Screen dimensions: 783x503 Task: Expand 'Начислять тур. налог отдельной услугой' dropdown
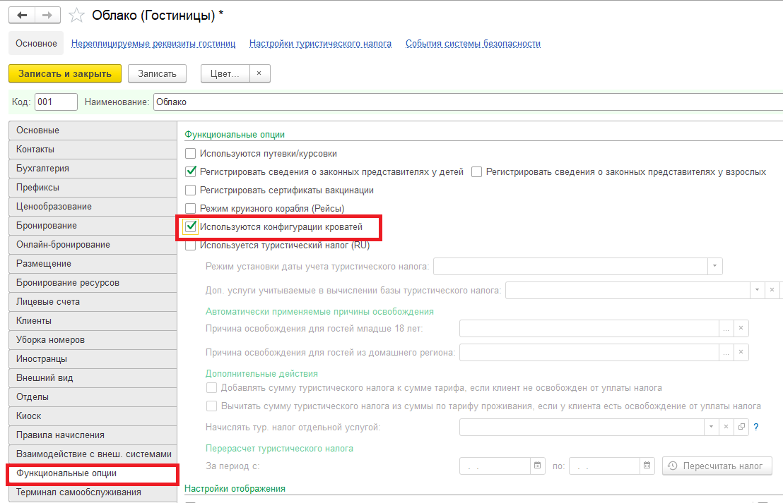[710, 427]
